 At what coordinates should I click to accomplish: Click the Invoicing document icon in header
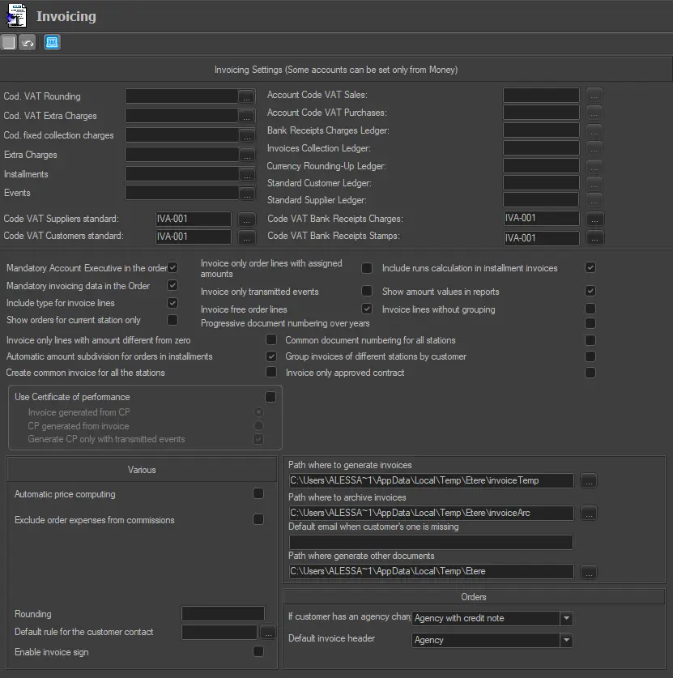(16, 15)
